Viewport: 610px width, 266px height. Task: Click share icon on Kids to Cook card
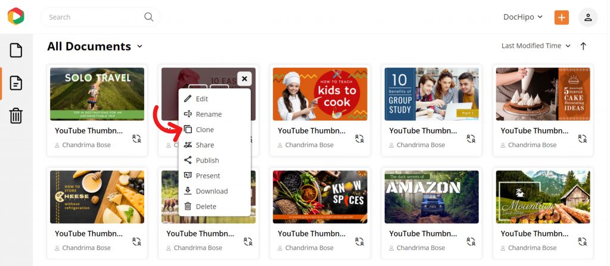[x=359, y=139]
